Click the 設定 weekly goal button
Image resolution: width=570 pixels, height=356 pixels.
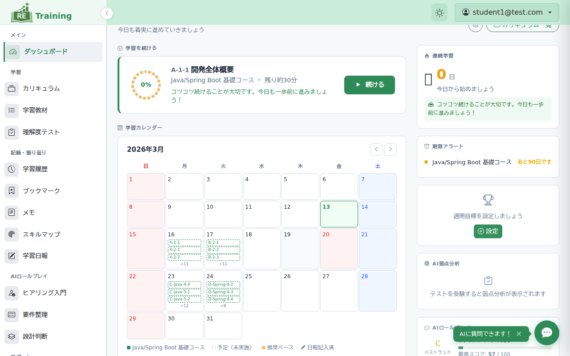488,231
